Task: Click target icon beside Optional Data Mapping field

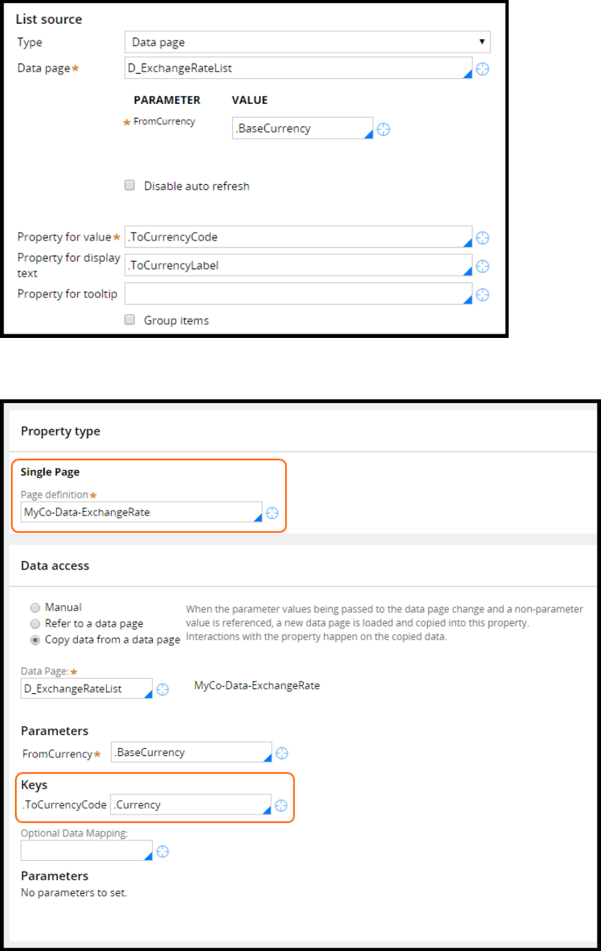Action: pos(163,851)
